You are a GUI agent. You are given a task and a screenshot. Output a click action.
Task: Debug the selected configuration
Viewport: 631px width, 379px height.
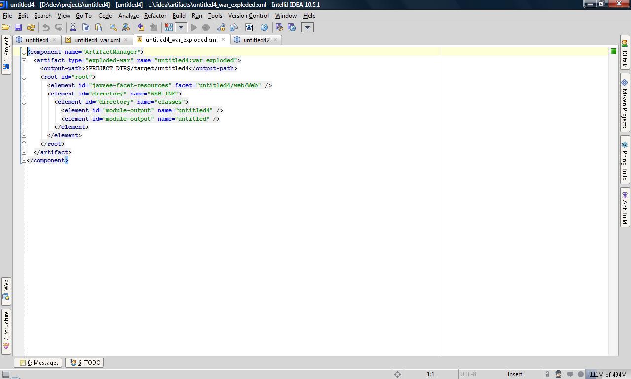pyautogui.click(x=206, y=28)
